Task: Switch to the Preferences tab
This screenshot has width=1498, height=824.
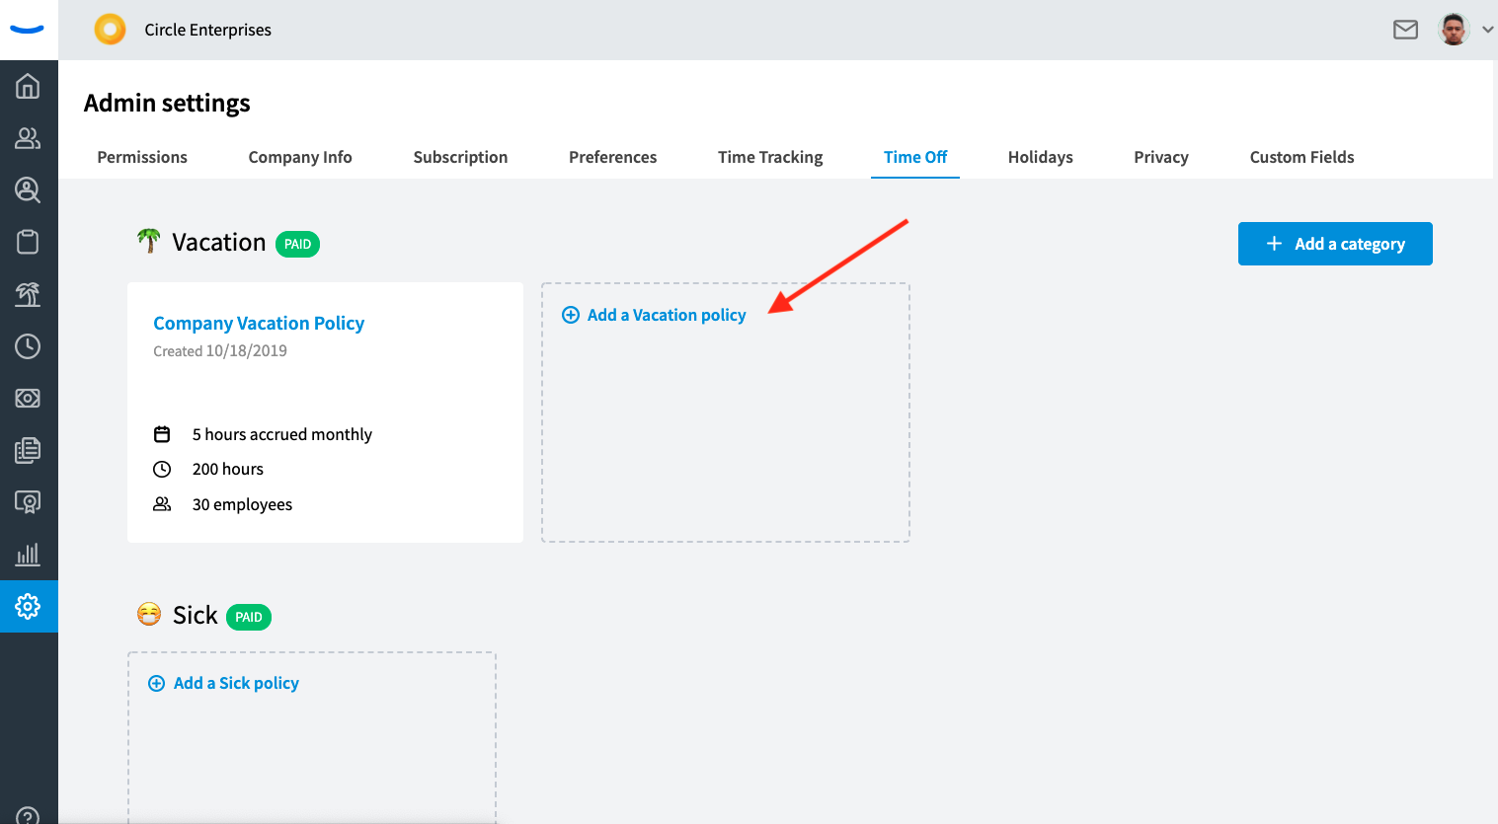Action: pyautogui.click(x=612, y=157)
